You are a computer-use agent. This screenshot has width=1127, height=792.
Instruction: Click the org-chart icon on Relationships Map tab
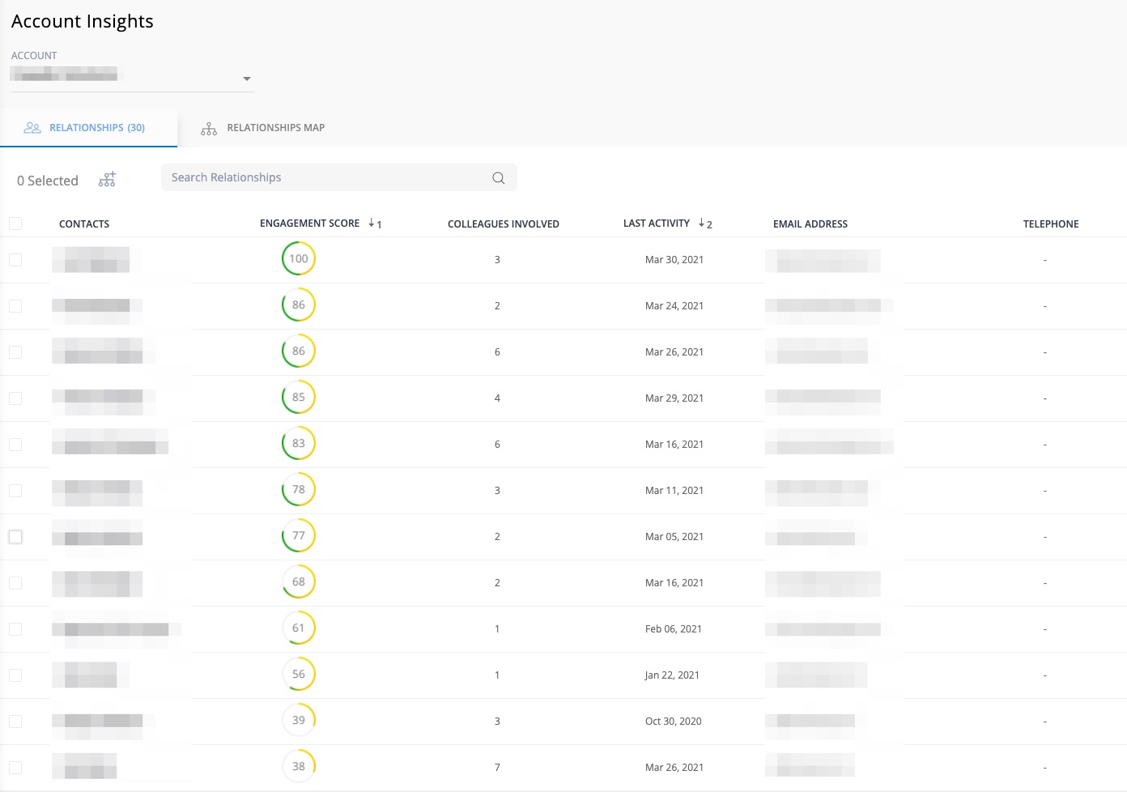209,129
